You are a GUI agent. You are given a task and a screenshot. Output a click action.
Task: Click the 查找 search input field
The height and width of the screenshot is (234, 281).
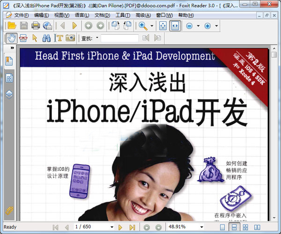[119, 38]
